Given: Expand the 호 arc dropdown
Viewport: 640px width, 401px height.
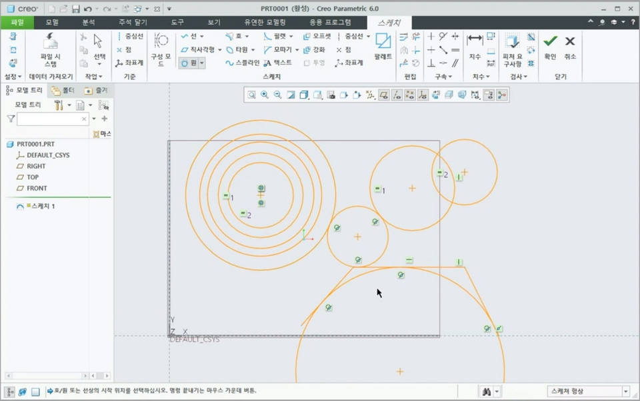Looking at the screenshot, I should [247, 37].
